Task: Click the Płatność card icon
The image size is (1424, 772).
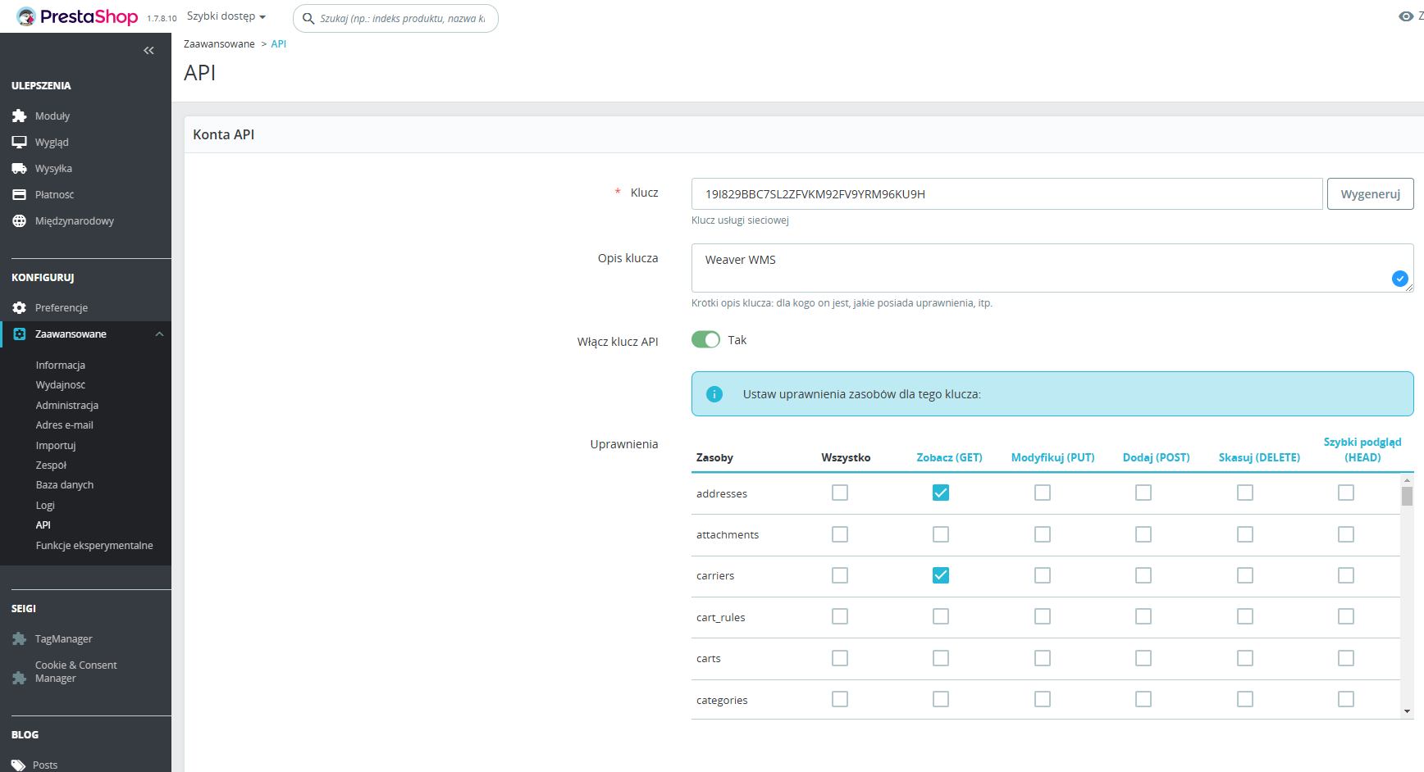Action: [x=19, y=194]
